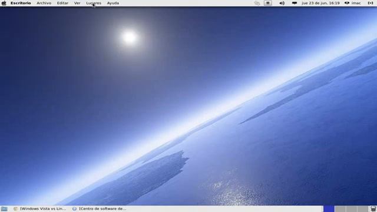The image size is (377, 212).
Task: Open the Archivo menu
Action: (44, 3)
